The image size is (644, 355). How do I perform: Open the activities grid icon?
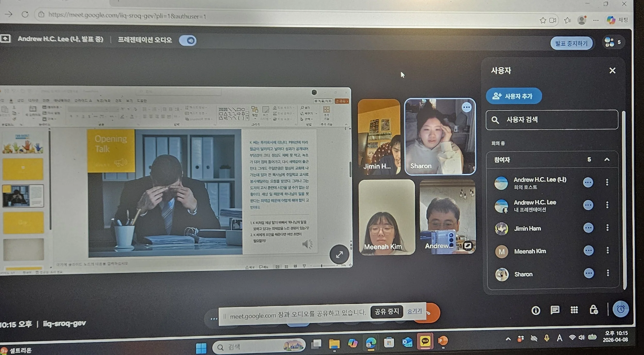click(x=574, y=310)
